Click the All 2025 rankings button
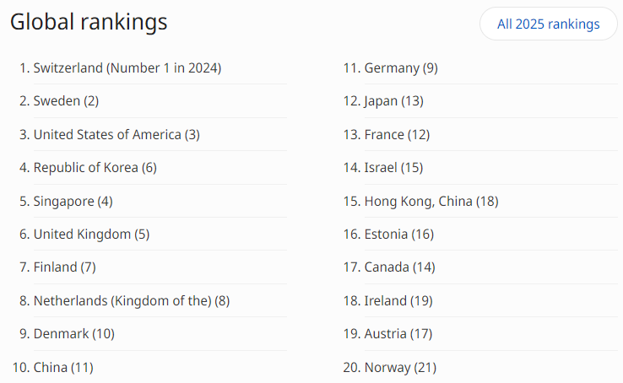623x383 pixels. 548,24
